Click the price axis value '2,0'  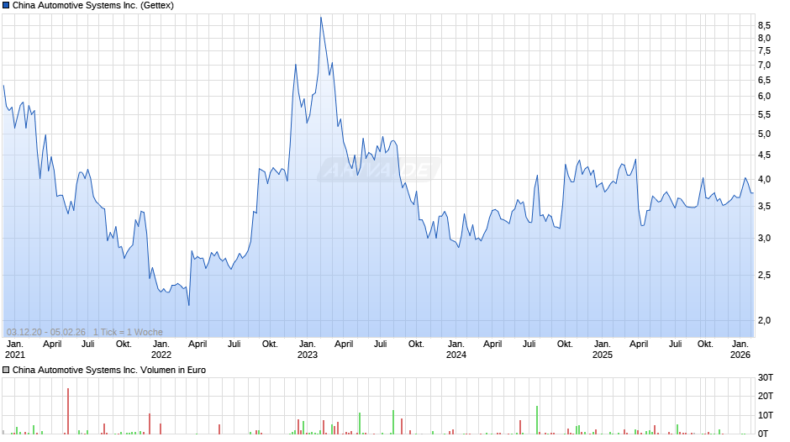(x=764, y=320)
